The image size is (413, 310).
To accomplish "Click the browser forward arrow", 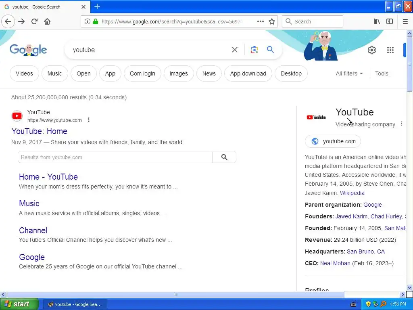I will [21, 21].
